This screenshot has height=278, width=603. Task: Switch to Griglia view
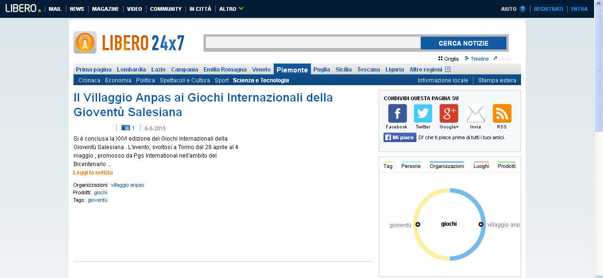(x=448, y=59)
